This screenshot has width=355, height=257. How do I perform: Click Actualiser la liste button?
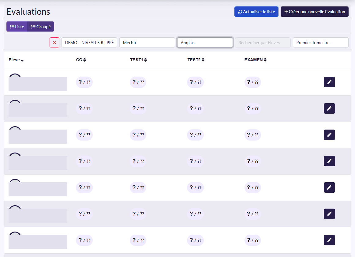pyautogui.click(x=256, y=12)
